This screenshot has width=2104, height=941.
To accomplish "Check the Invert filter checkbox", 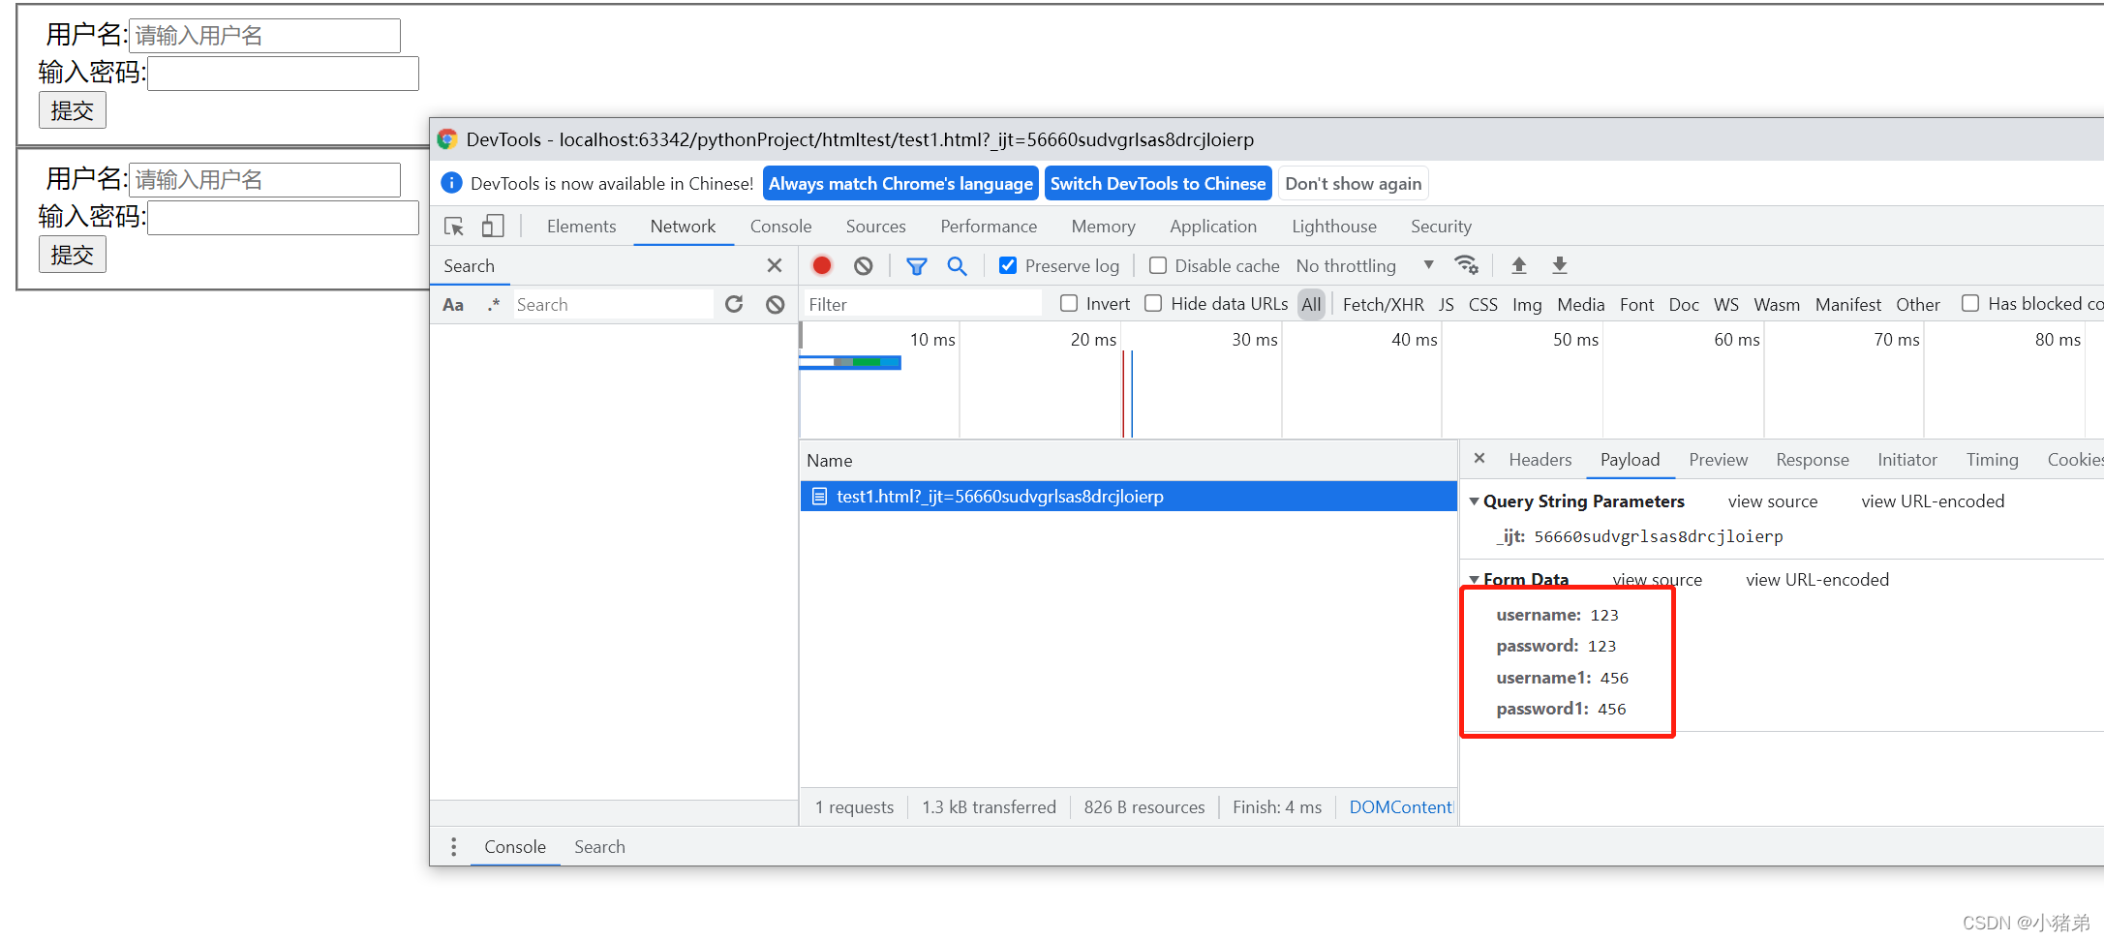I will tap(1069, 304).
